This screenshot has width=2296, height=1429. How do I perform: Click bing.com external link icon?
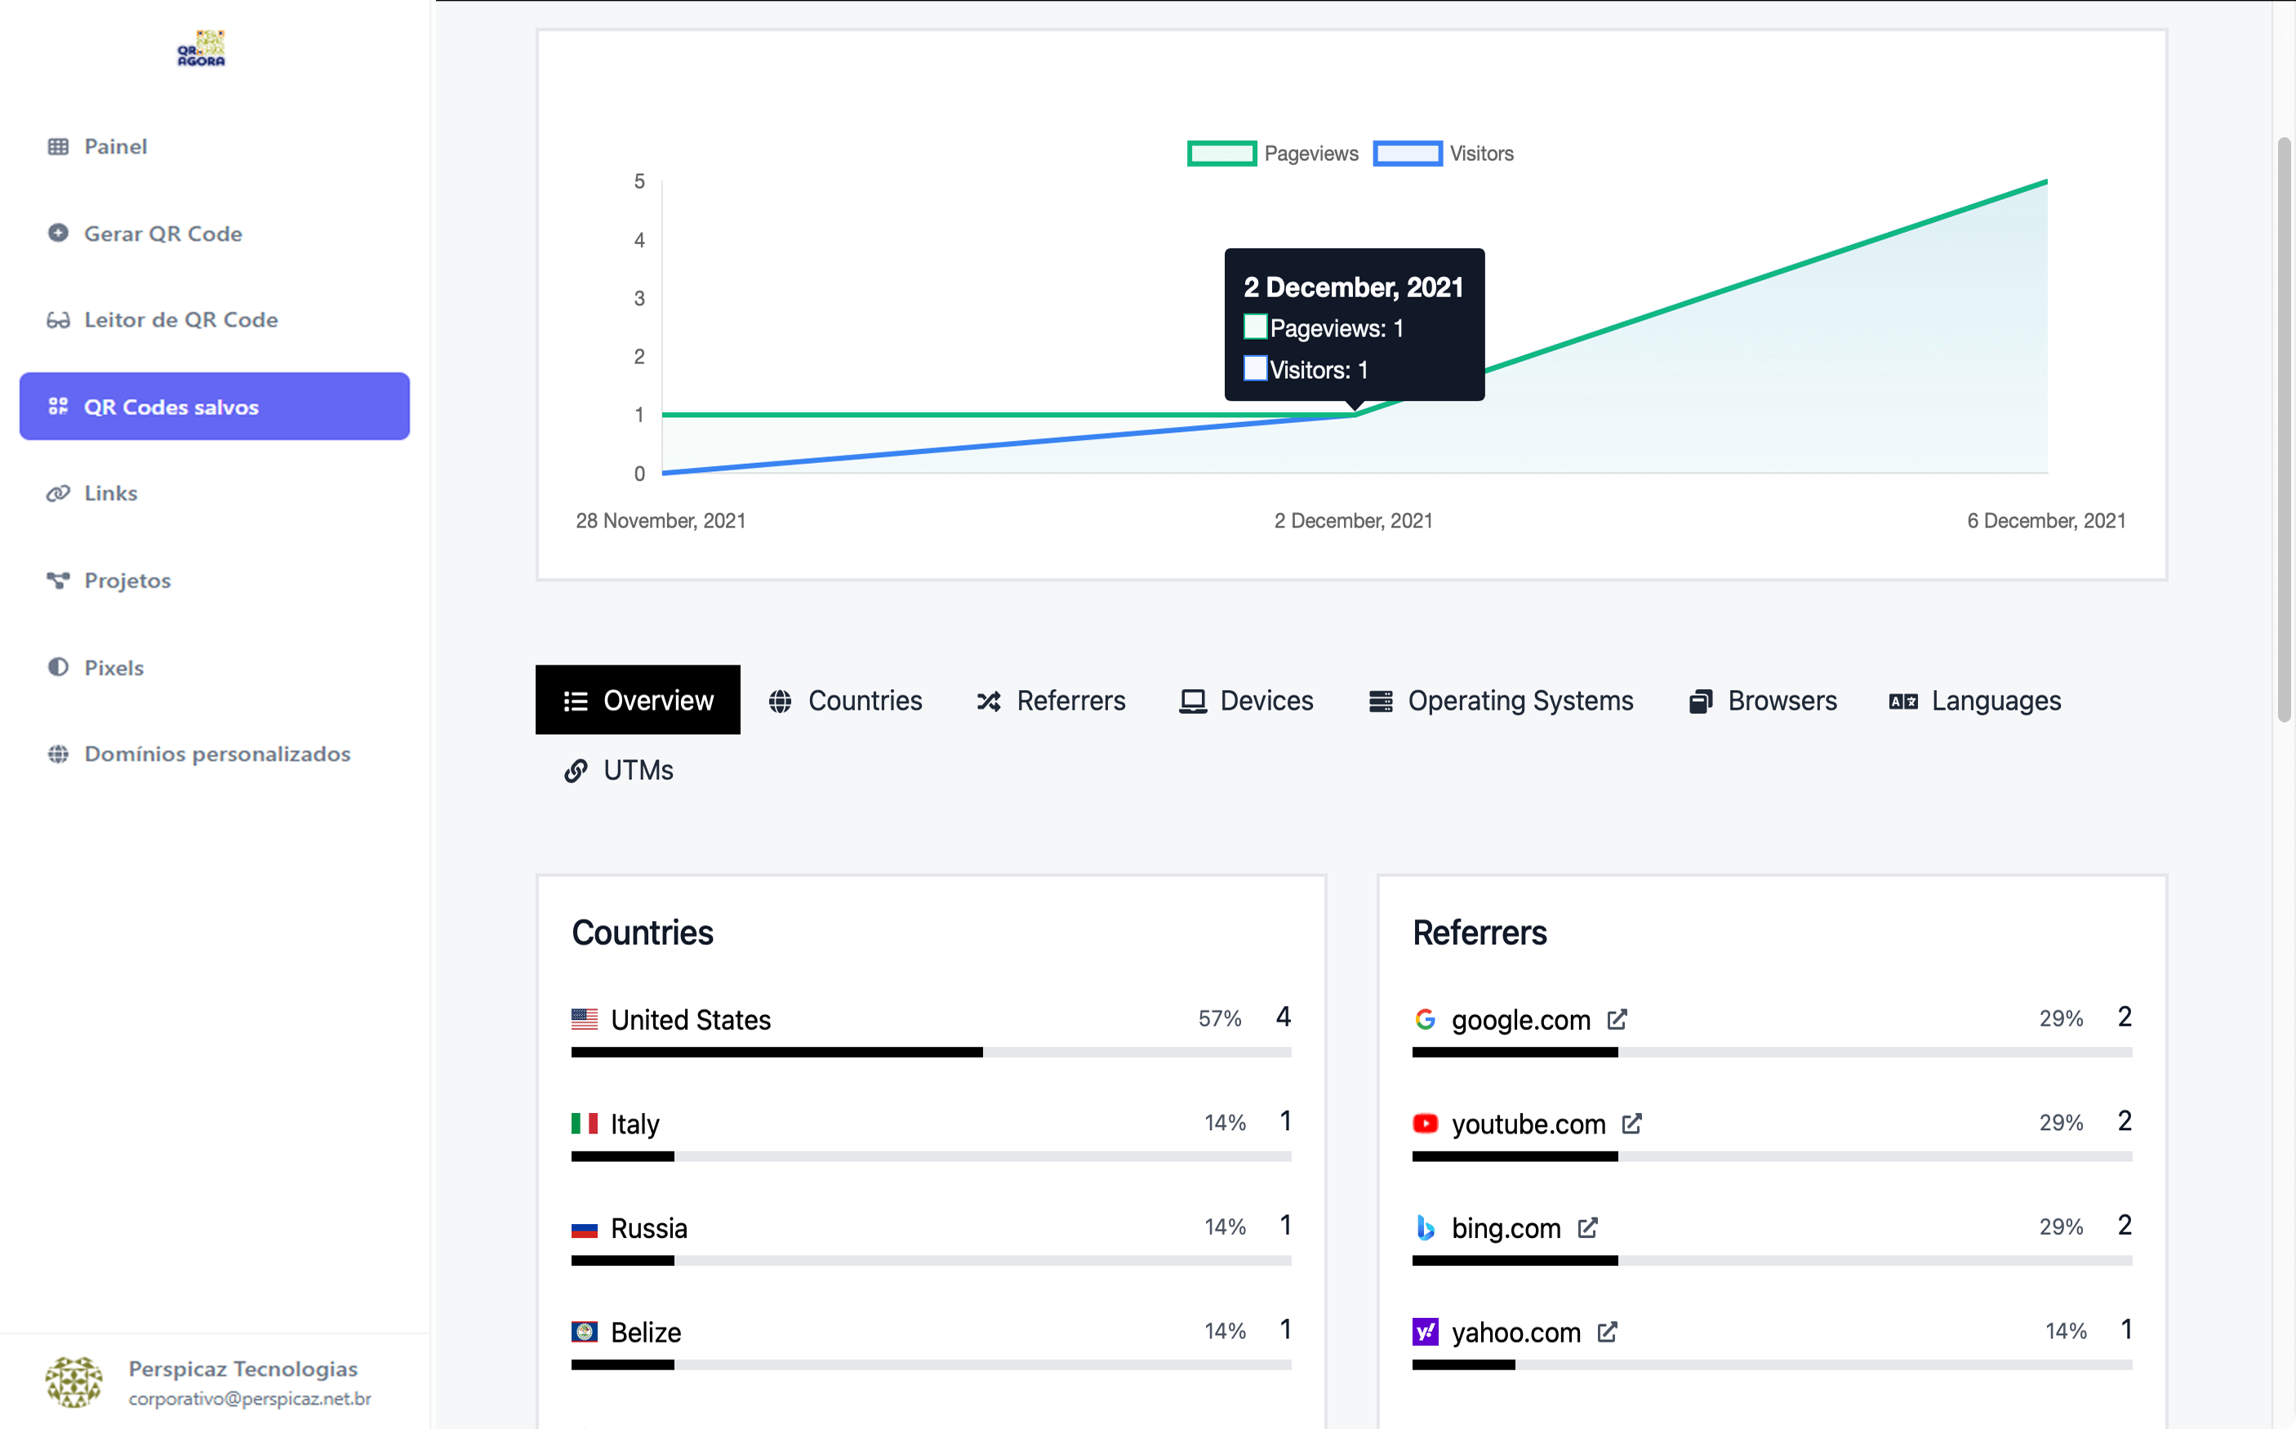(x=1587, y=1227)
